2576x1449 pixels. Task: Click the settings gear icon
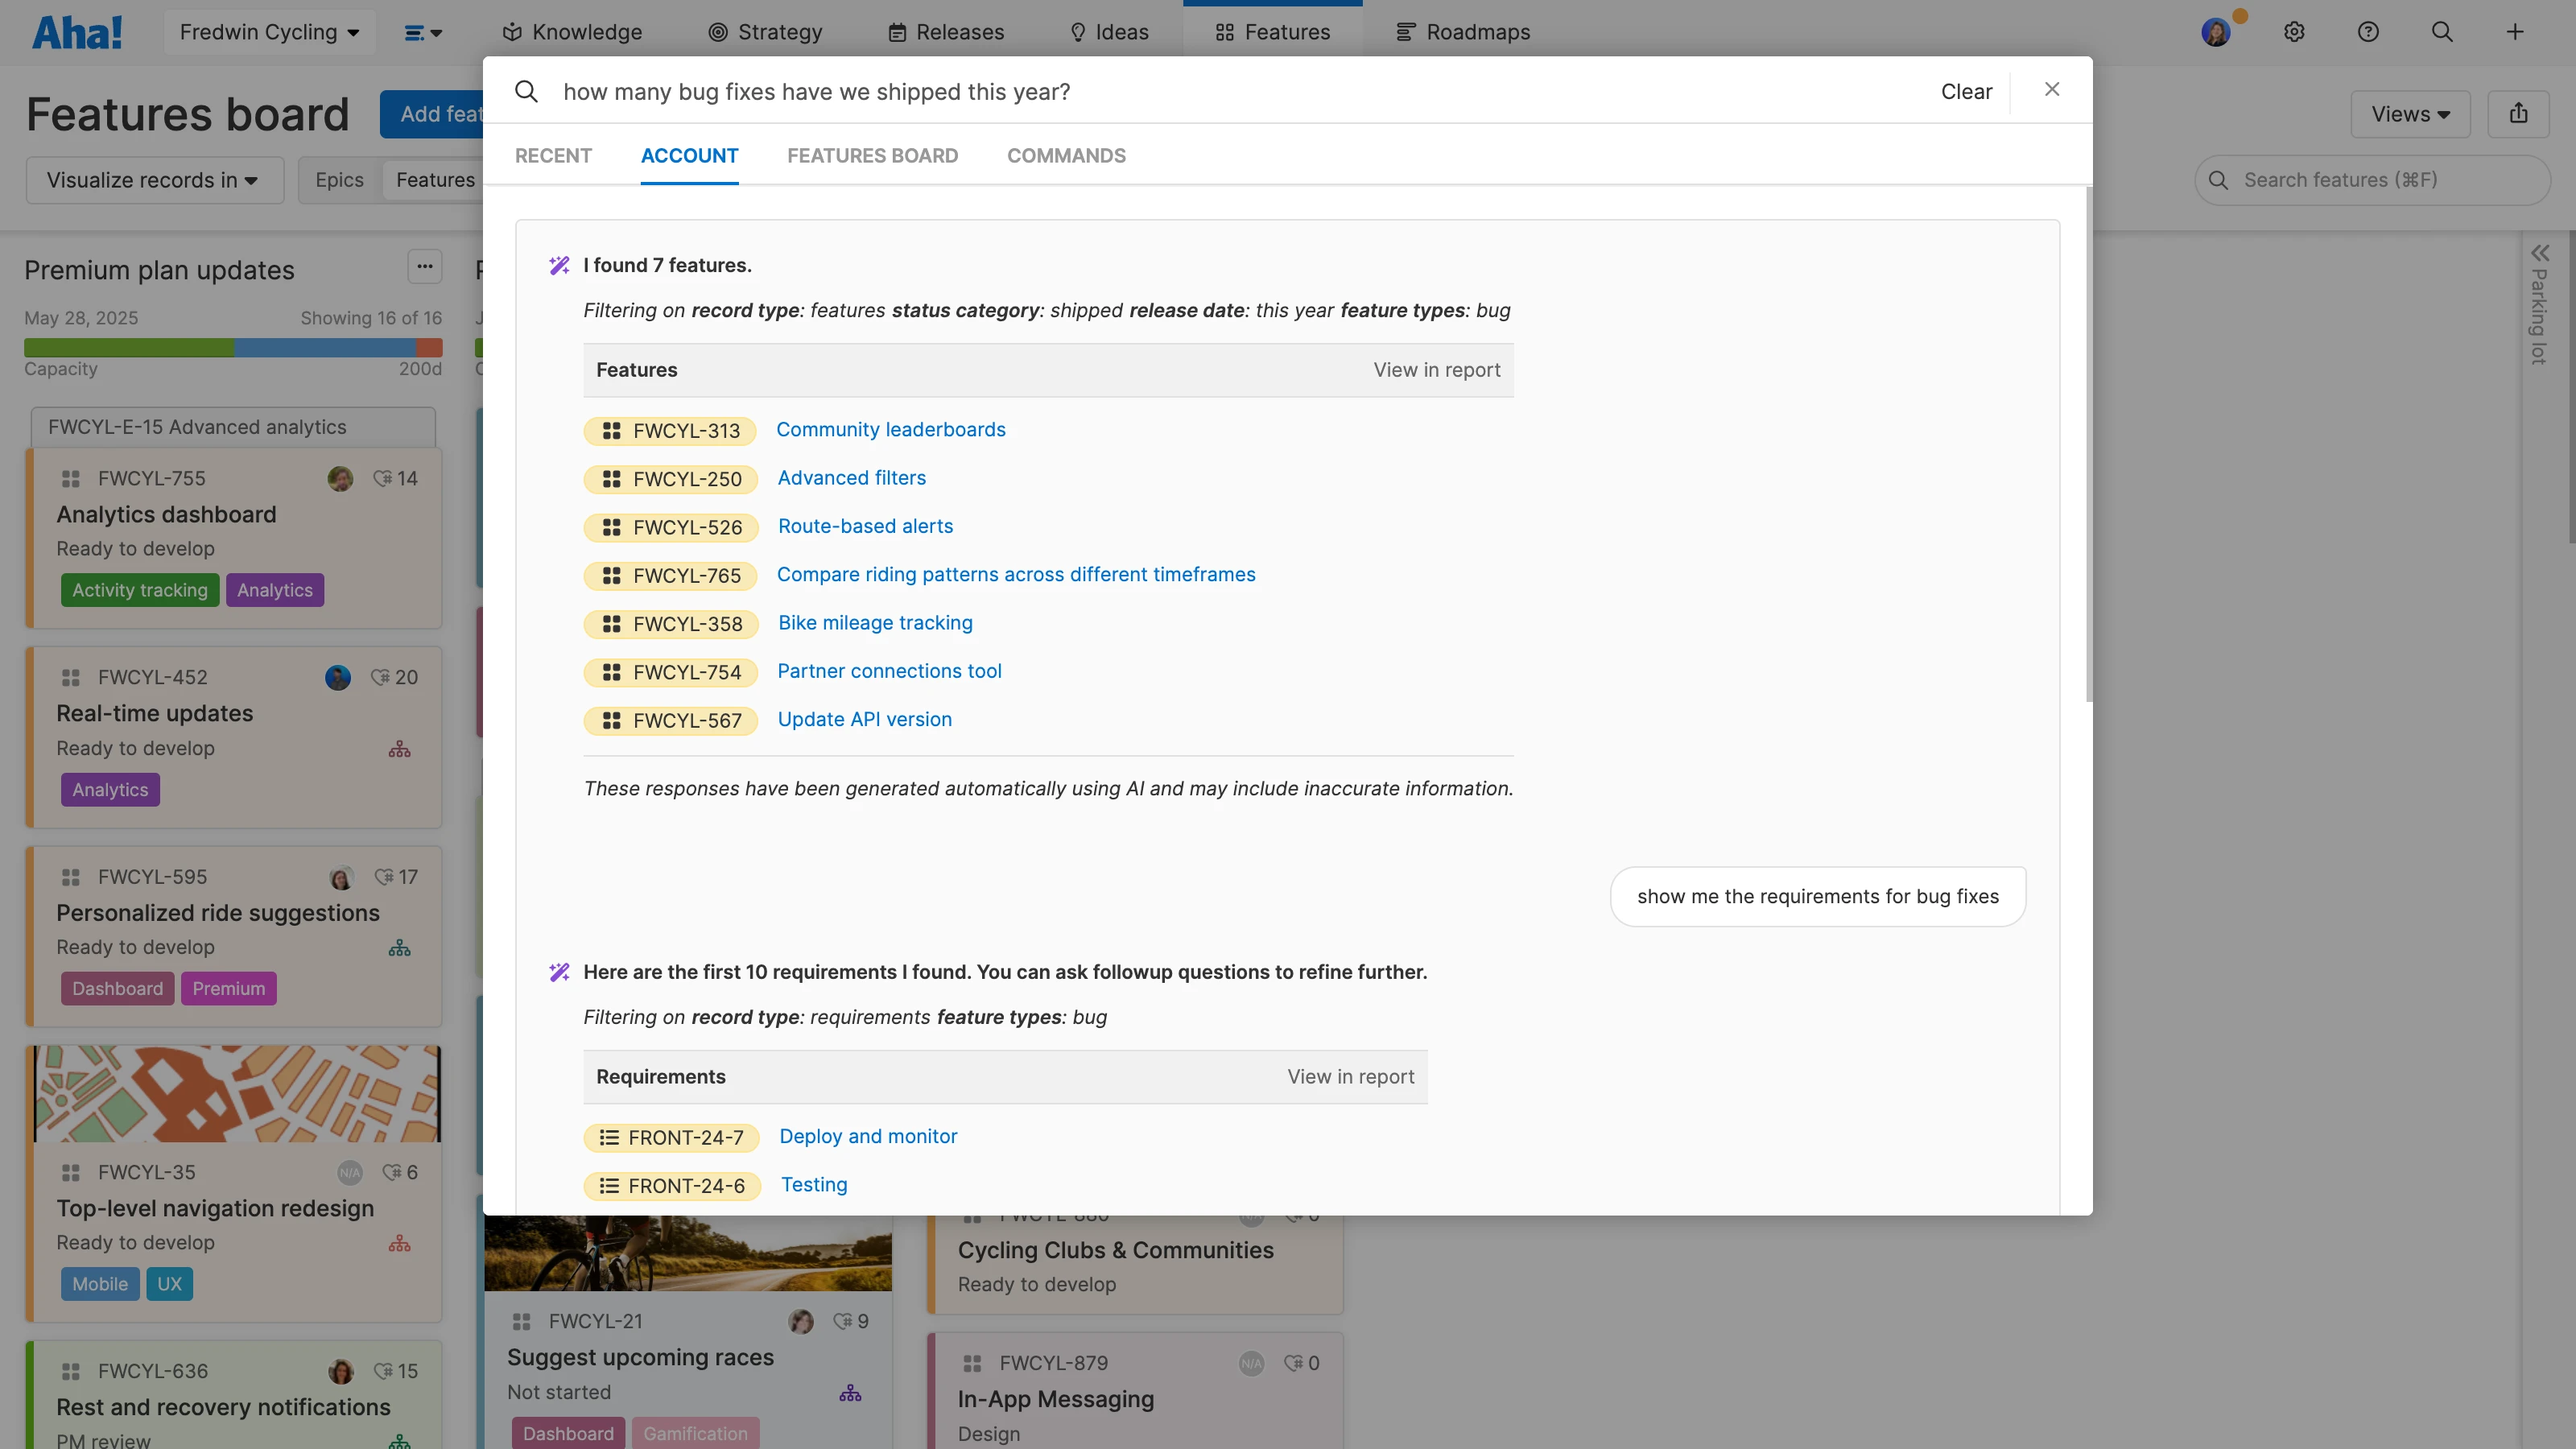(x=2294, y=32)
